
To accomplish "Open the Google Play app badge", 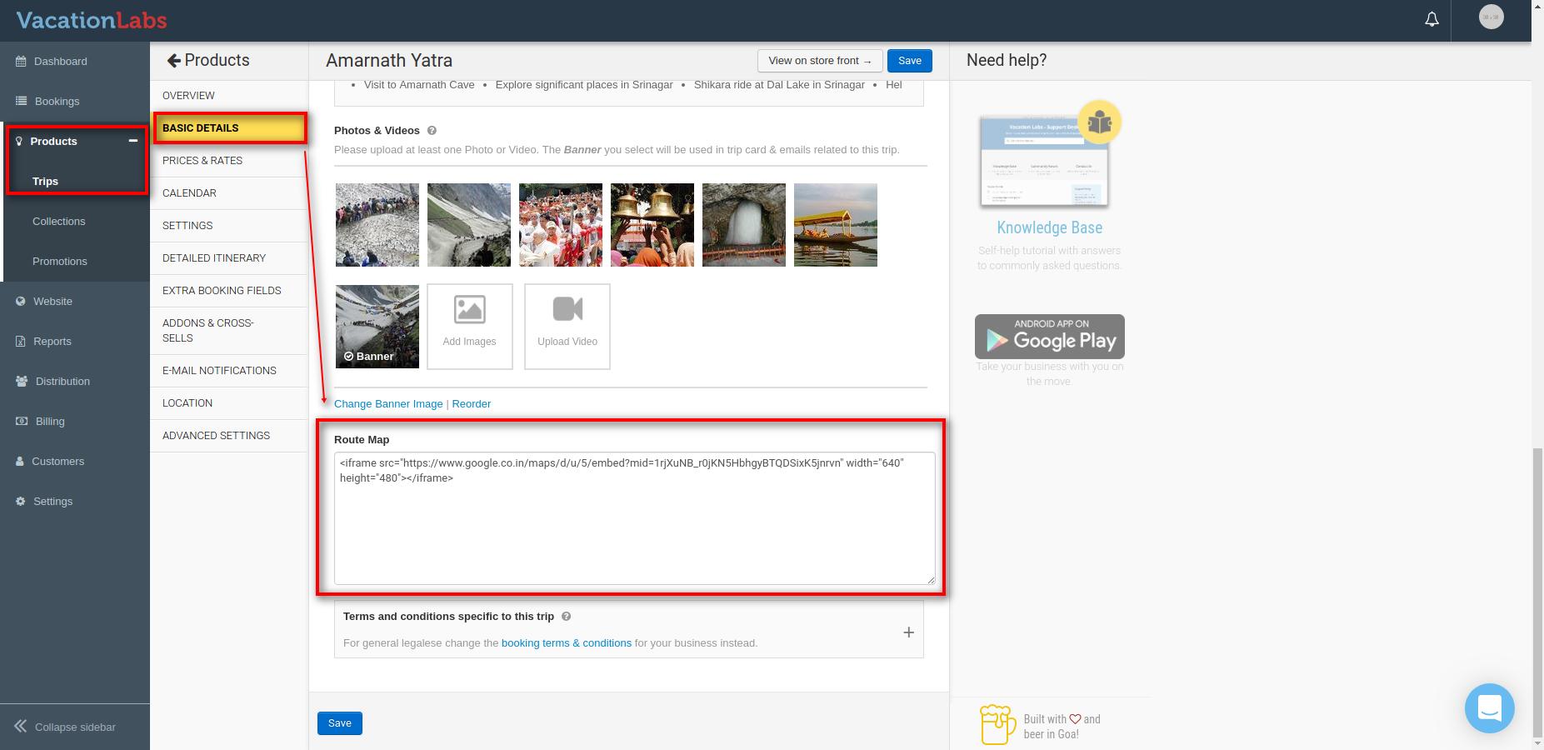I will click(1049, 337).
